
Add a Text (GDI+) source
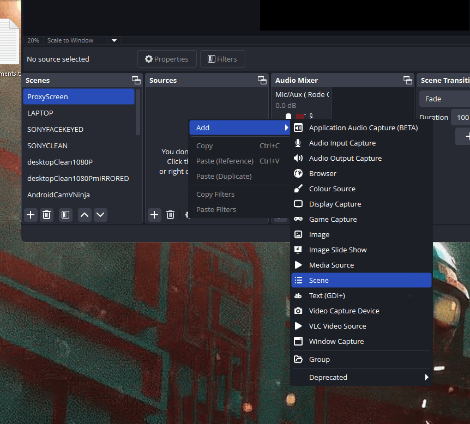[361, 296]
